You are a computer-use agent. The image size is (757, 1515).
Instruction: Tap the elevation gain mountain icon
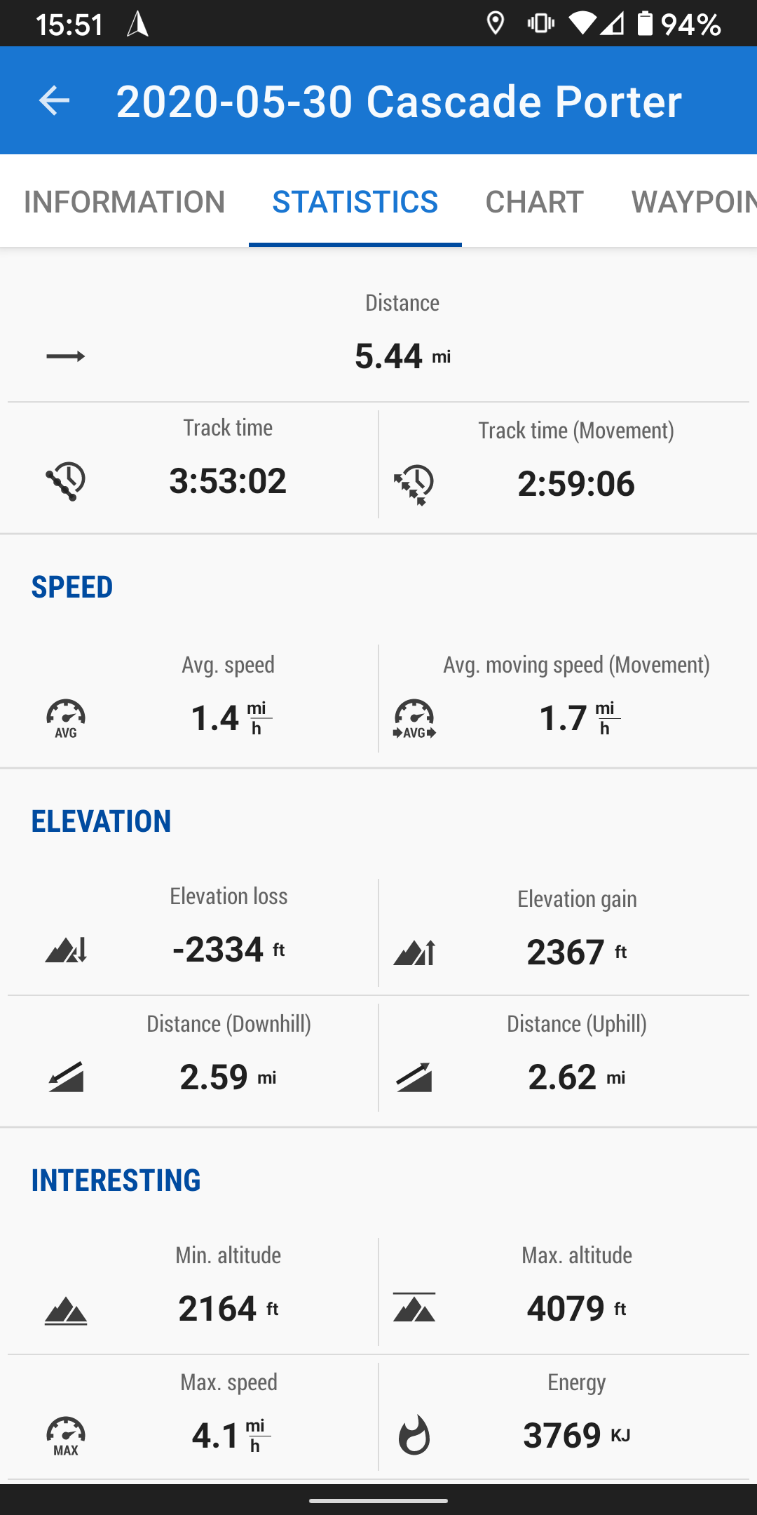414,952
